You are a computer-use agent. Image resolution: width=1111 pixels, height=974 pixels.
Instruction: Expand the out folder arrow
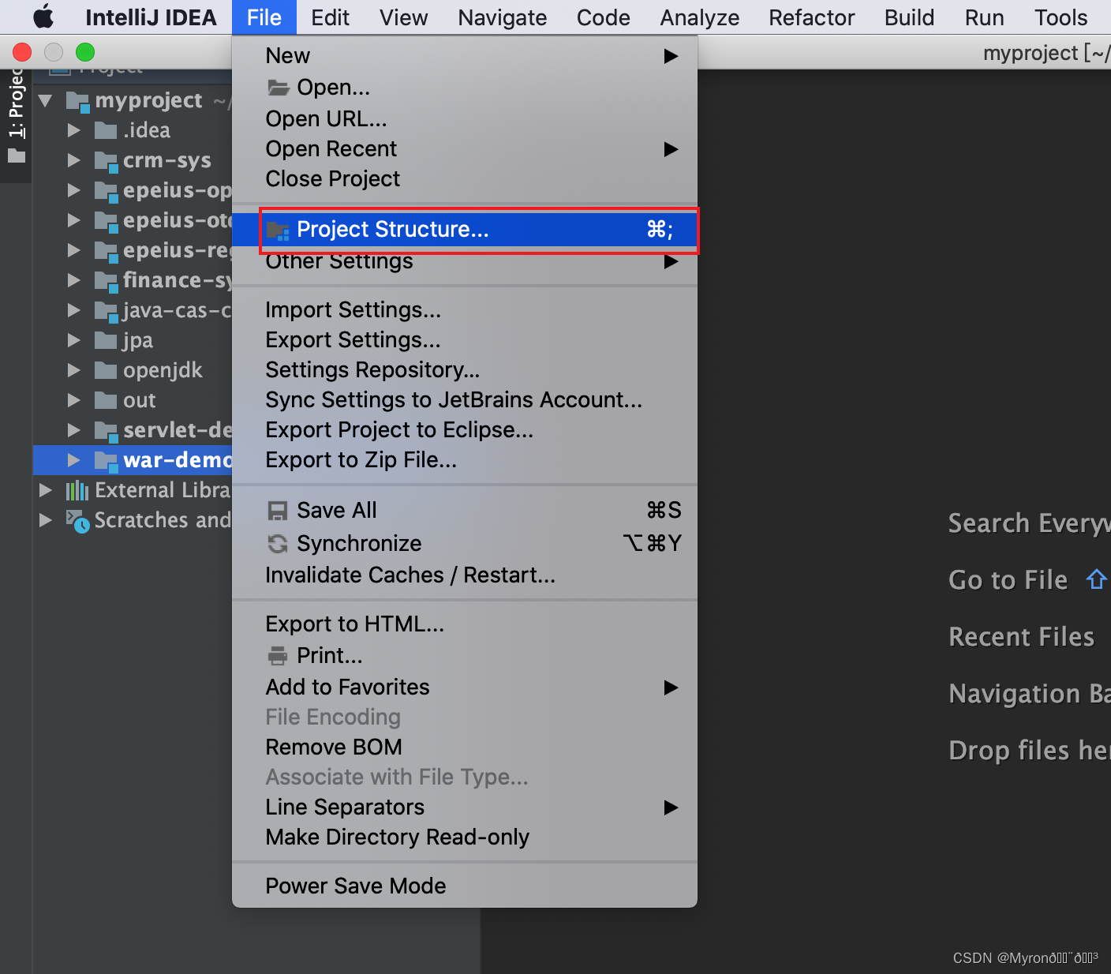[x=74, y=401]
